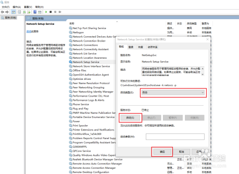Open the 操作(A) menu
Image resolution: width=239 pixels, height=174 pixels.
click(17, 7)
